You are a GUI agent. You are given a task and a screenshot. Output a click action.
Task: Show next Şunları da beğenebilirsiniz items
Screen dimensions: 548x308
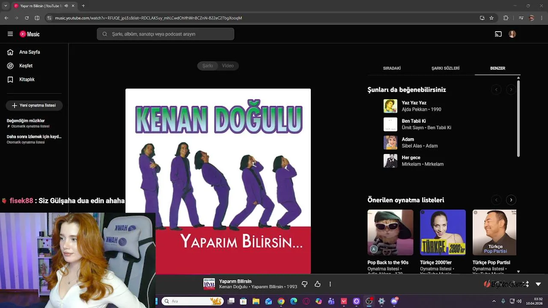pyautogui.click(x=511, y=89)
